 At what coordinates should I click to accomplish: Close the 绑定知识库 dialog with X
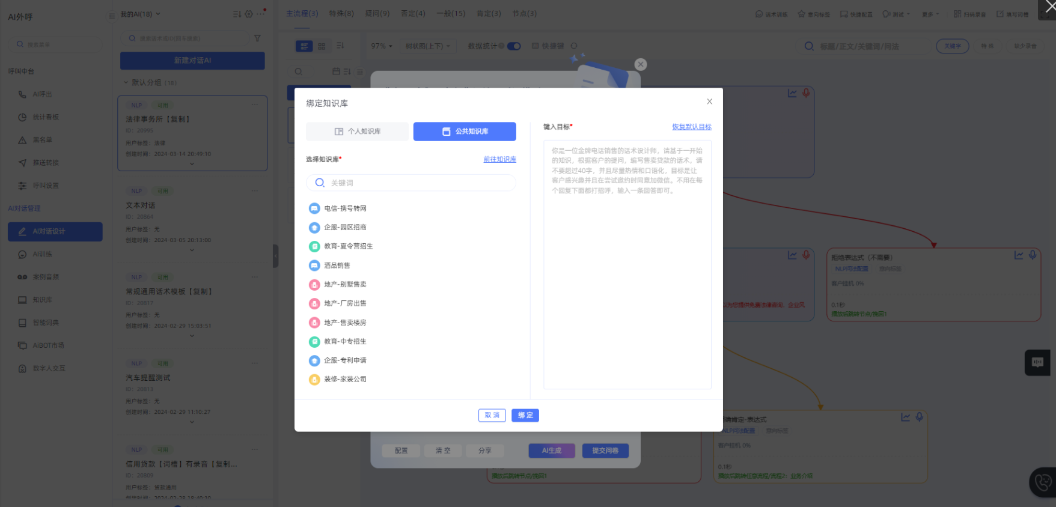point(709,102)
